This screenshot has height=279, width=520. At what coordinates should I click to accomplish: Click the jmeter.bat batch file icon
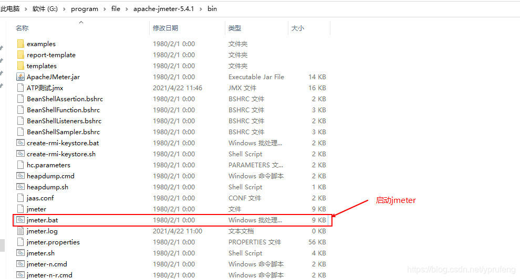[x=20, y=220]
